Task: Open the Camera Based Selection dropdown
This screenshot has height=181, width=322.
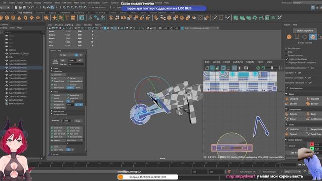Action: (x=308, y=68)
